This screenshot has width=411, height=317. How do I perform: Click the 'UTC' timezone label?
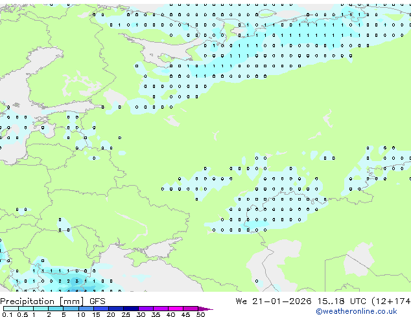point(358,301)
